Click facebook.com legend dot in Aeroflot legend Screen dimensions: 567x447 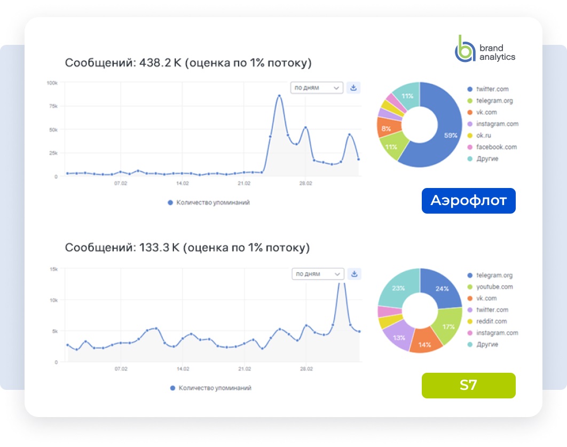click(470, 147)
